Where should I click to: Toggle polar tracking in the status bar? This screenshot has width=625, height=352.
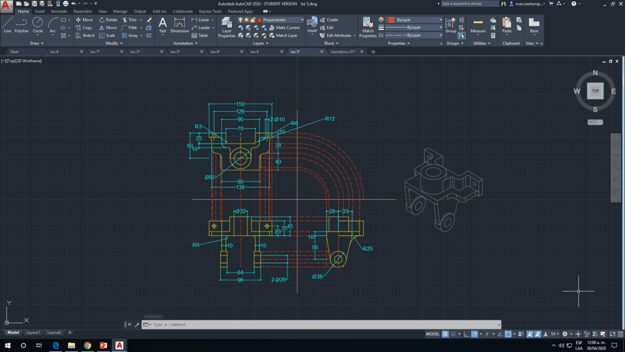point(475,334)
